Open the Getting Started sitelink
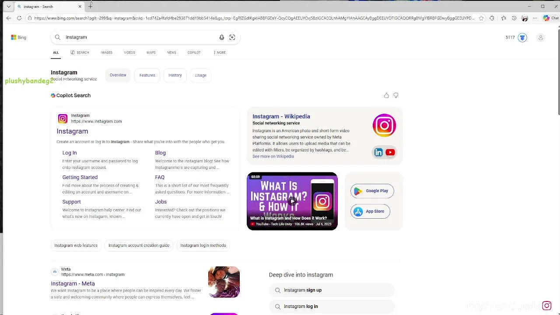The width and height of the screenshot is (560, 315). [80, 177]
